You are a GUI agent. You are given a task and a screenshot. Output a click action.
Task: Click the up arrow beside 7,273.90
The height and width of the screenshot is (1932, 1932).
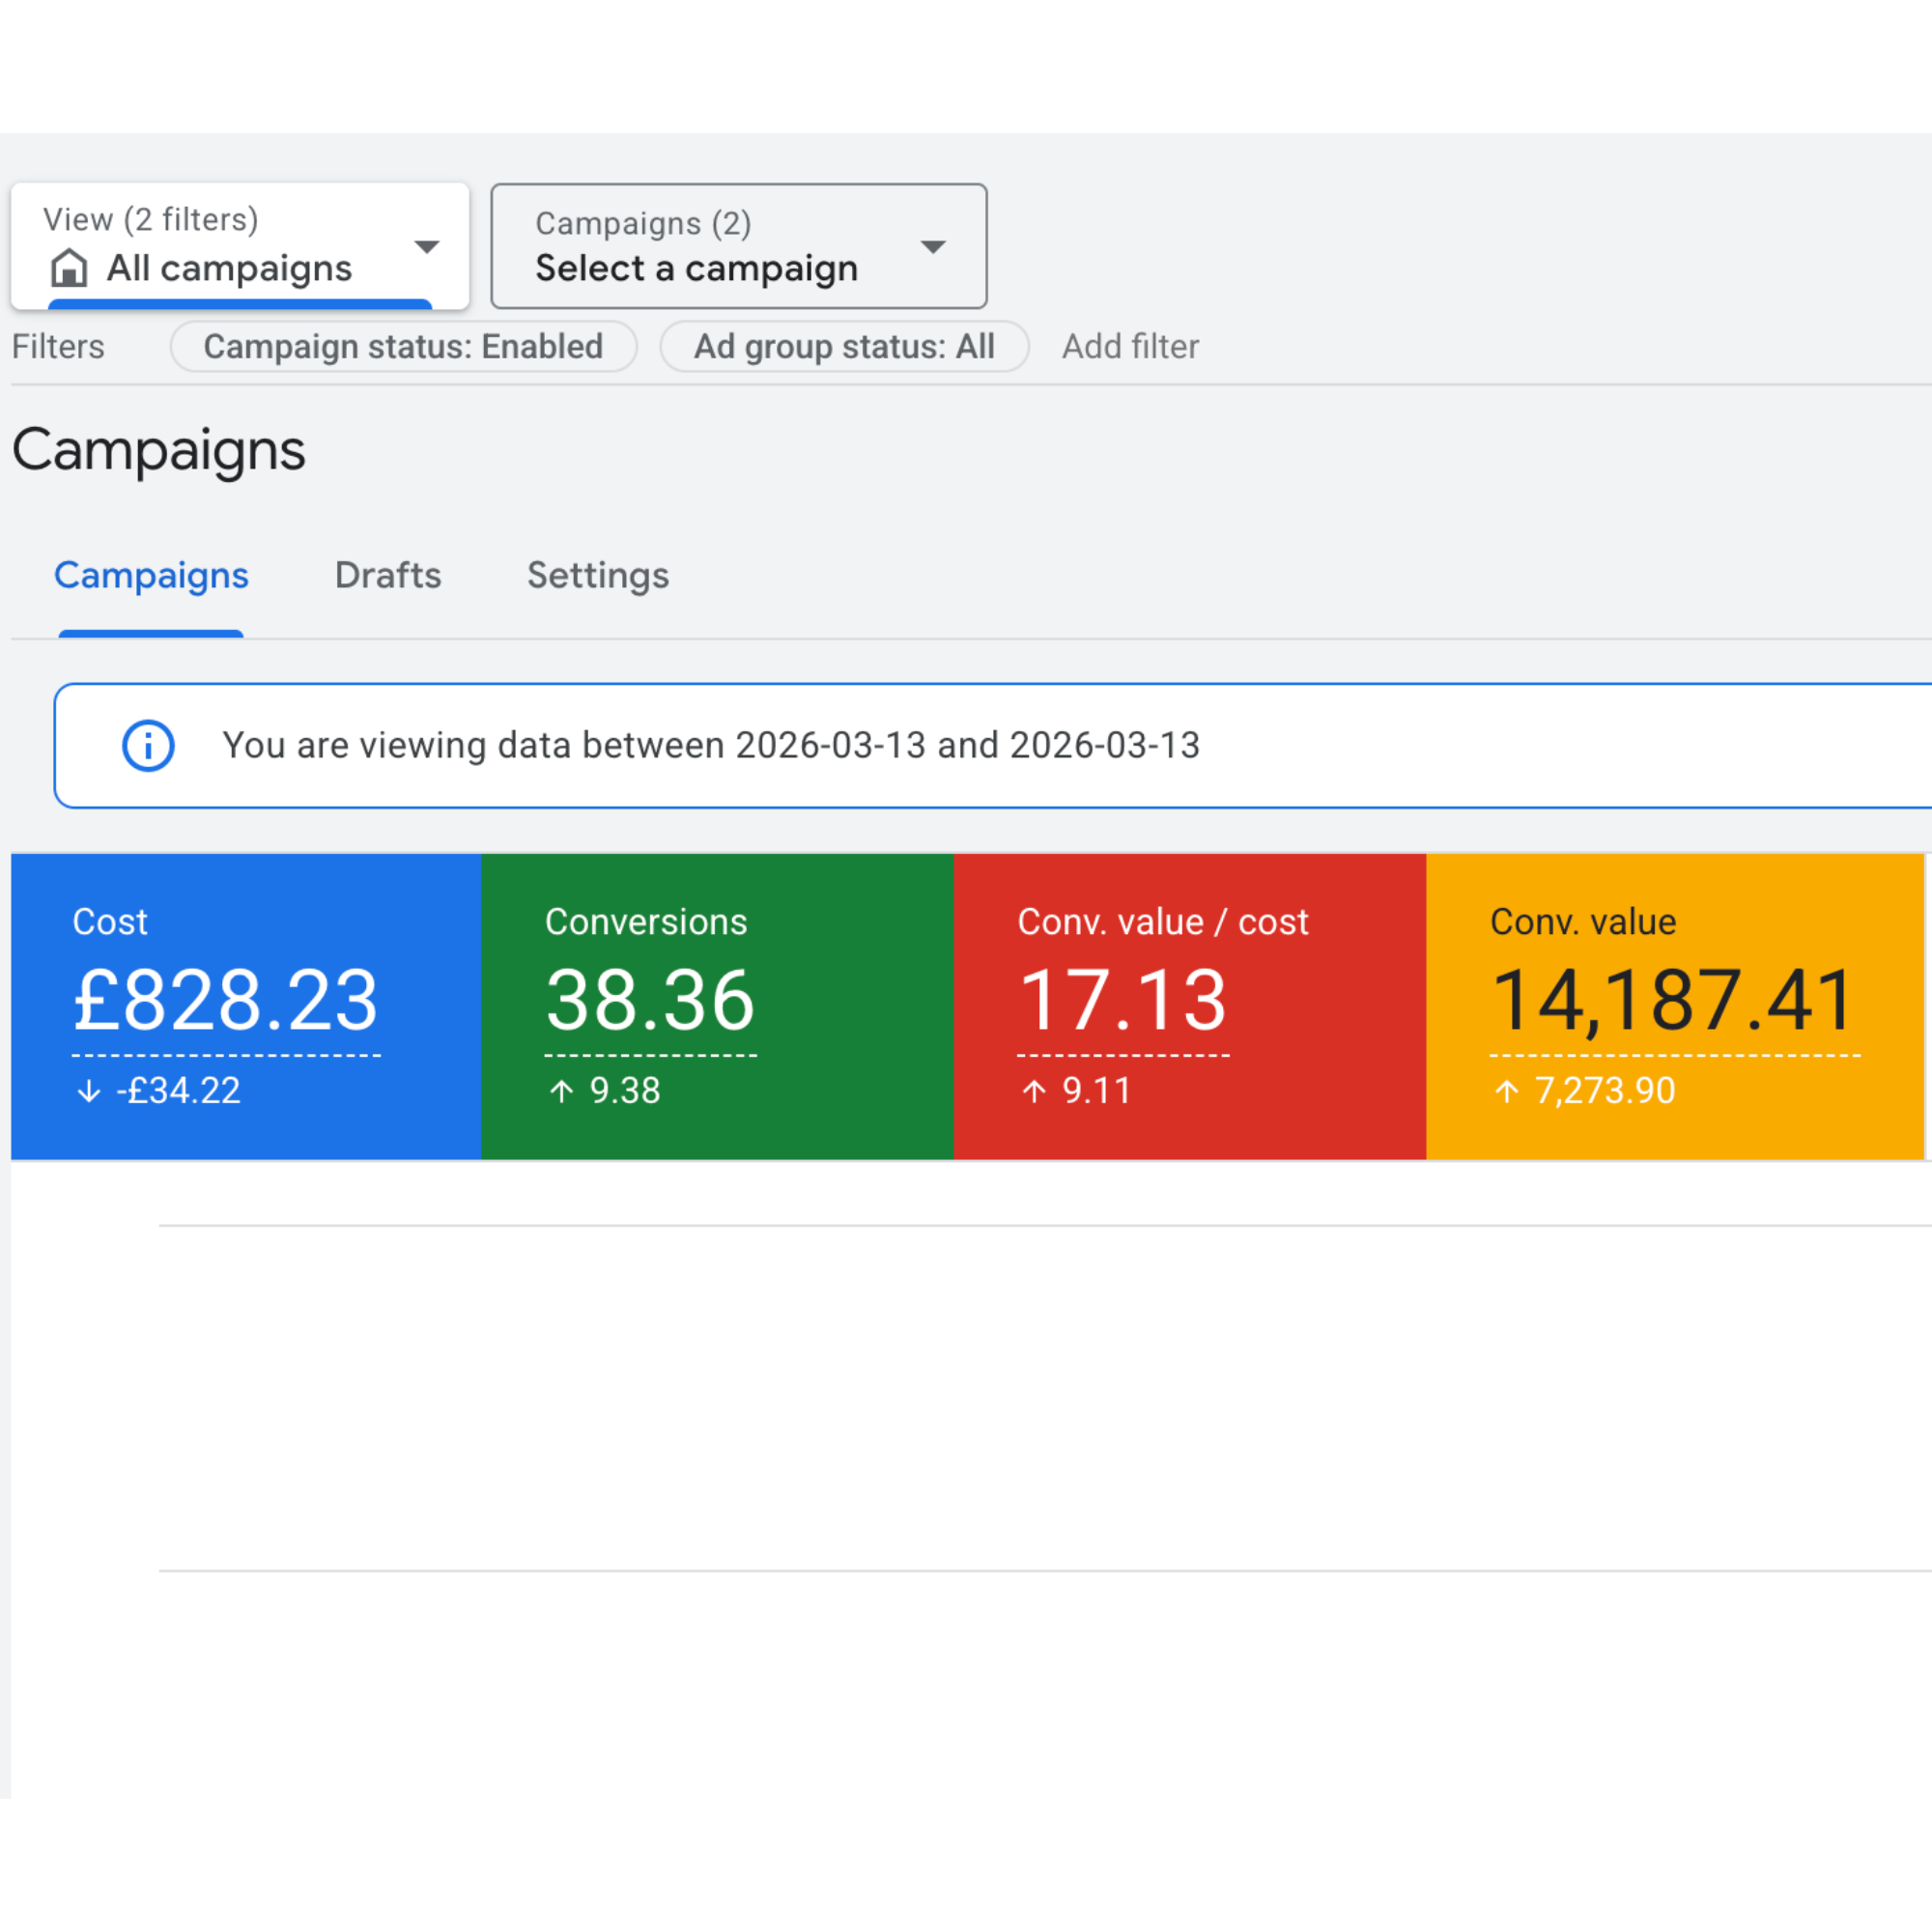1507,1090
